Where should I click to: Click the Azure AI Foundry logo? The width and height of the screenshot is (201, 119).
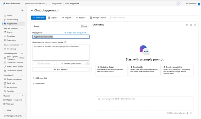pyautogui.click(x=4, y=4)
